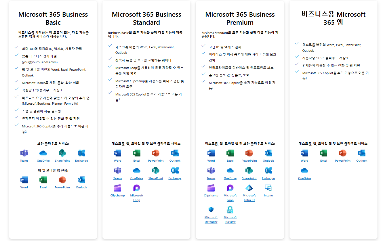Click footnote 3 link in 비즈니스용 Microsoft 365 앱 Copilot item
The height and width of the screenshot is (241, 385).
pyautogui.click(x=306, y=78)
